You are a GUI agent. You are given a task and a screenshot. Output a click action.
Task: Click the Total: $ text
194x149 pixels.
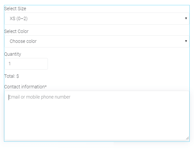click(12, 76)
